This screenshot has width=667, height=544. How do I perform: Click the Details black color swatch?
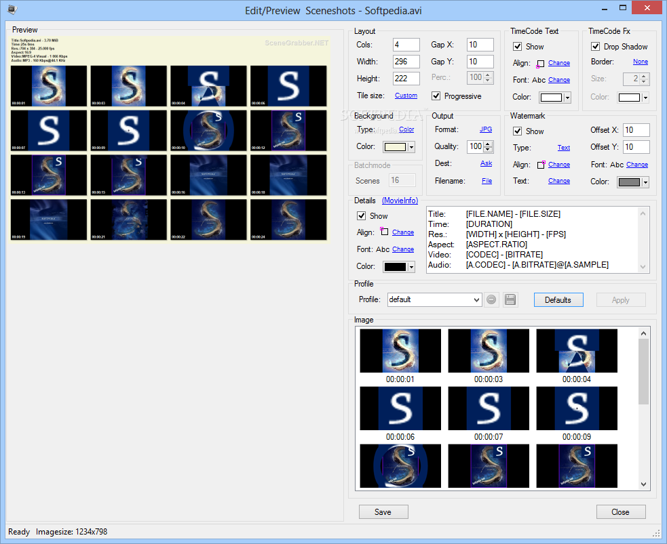pyautogui.click(x=395, y=267)
